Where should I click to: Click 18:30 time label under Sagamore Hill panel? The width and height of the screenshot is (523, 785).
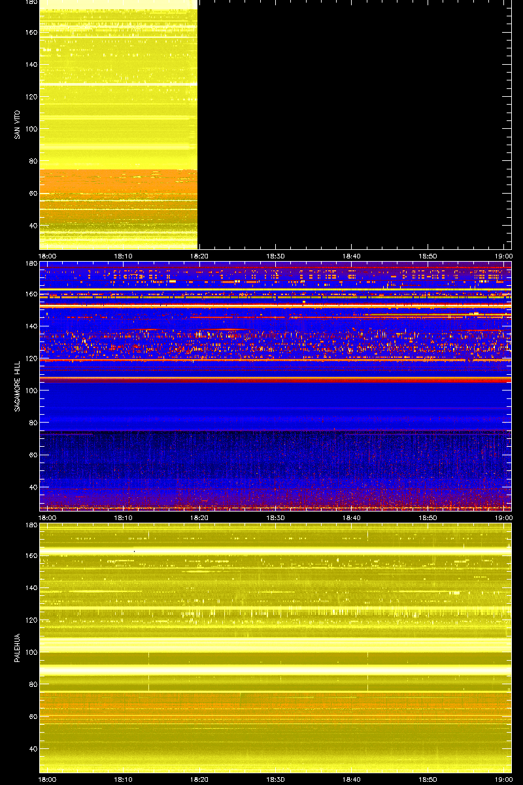276,517
